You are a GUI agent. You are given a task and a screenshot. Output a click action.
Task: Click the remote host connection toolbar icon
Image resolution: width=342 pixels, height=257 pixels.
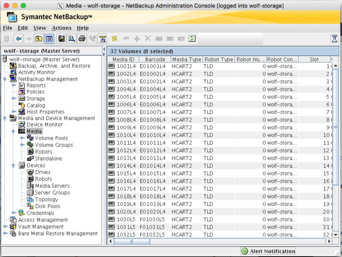coord(102,38)
